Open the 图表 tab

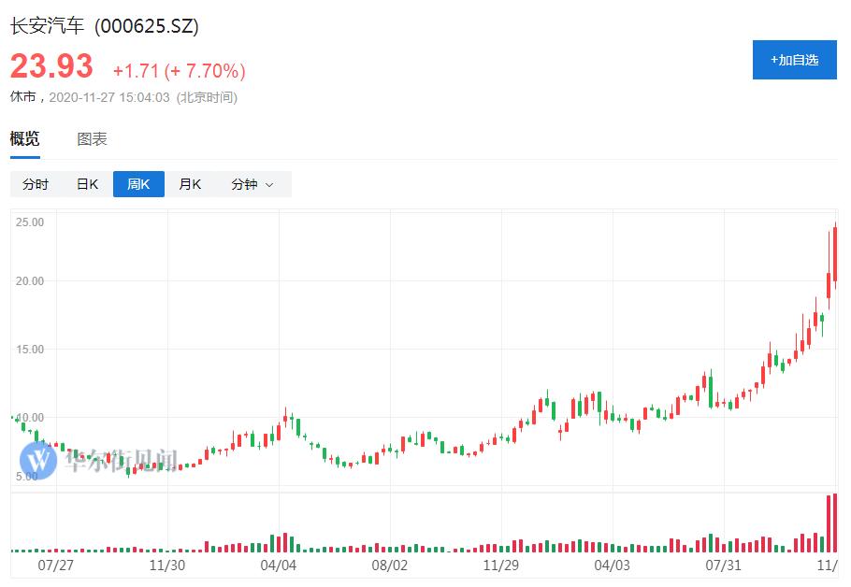[x=92, y=139]
